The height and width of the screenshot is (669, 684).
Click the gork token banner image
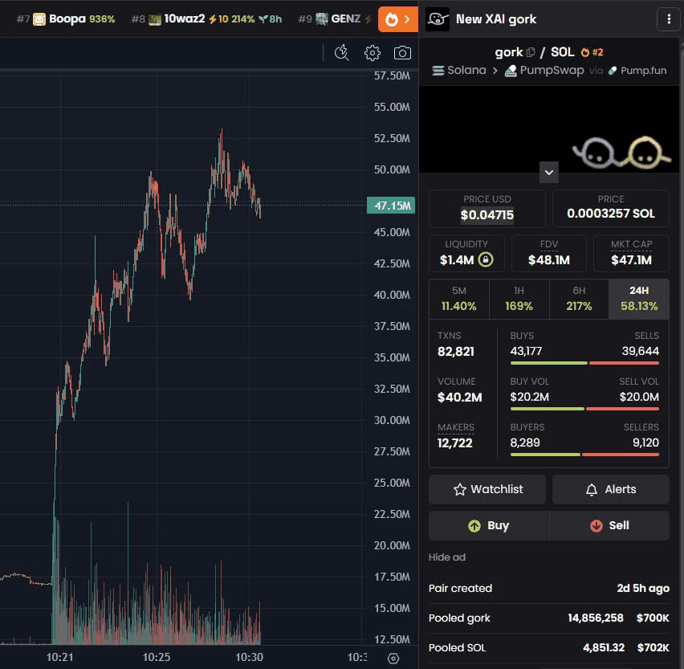point(549,129)
